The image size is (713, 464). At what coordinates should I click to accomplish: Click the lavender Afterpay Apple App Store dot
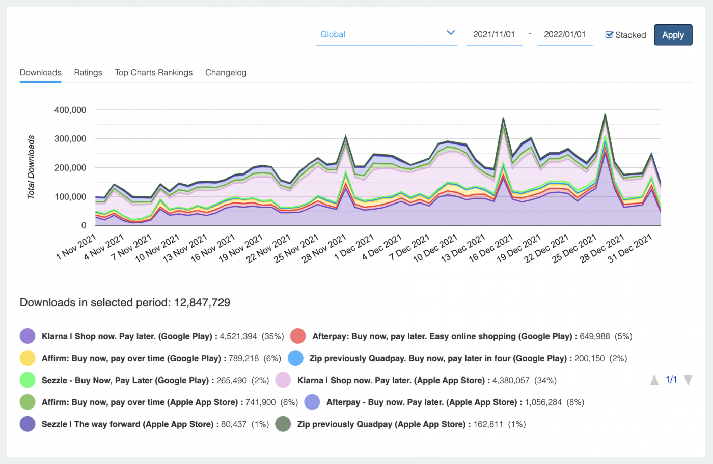pyautogui.click(x=312, y=402)
